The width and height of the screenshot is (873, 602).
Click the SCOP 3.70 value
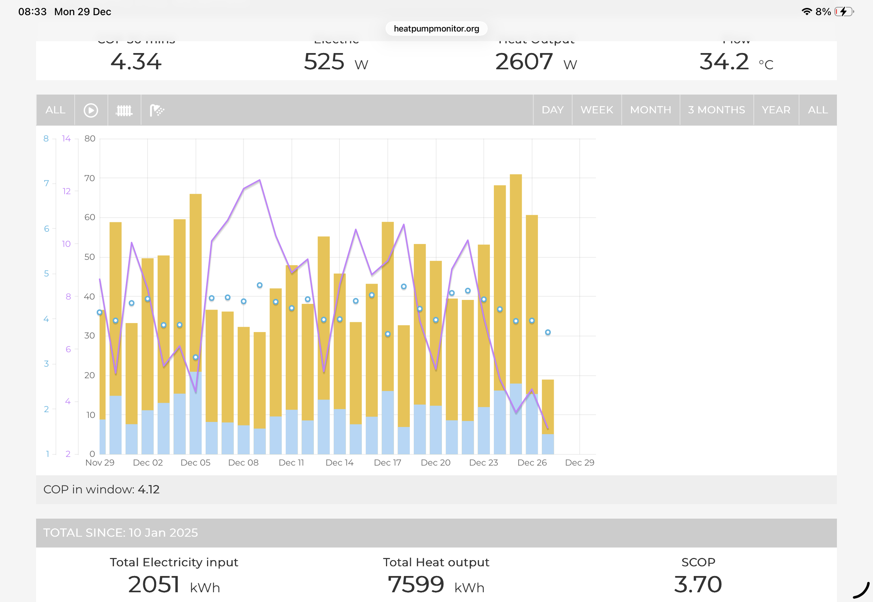pyautogui.click(x=698, y=584)
